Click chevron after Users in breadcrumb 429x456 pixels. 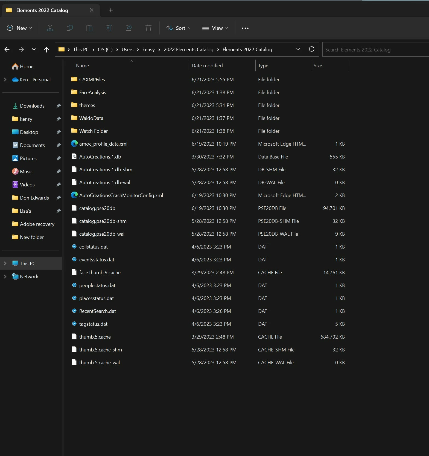click(138, 50)
